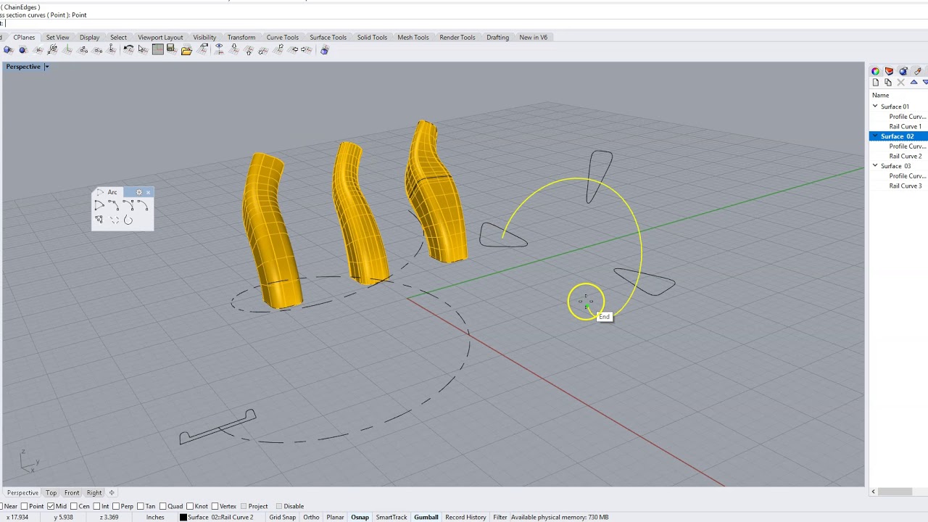Click the floppy disk save CPlane icon

pos(172,49)
